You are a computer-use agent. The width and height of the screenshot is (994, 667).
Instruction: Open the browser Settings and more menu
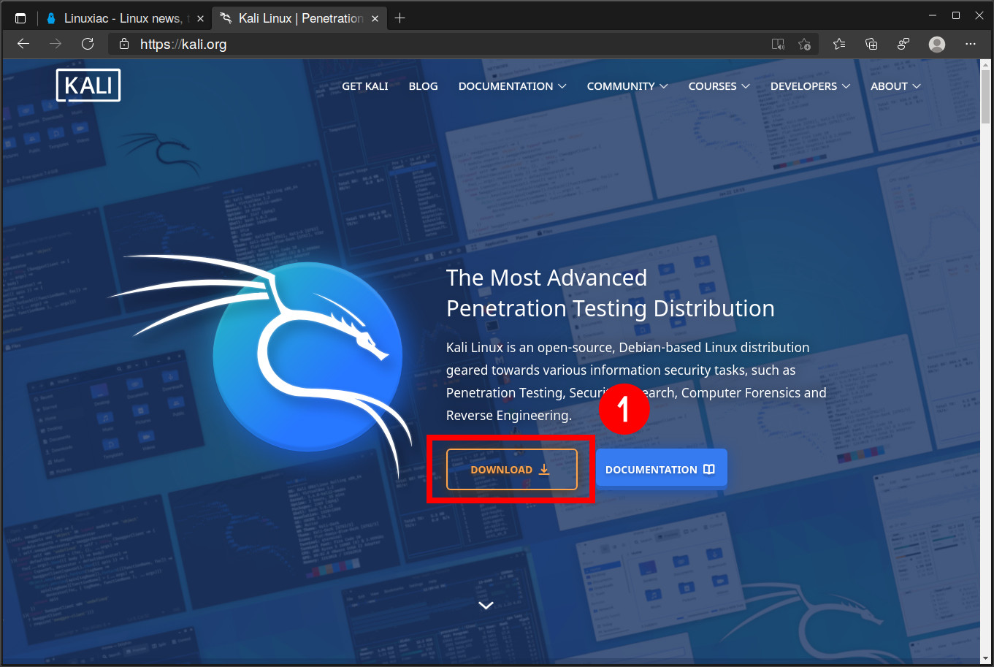coord(970,45)
